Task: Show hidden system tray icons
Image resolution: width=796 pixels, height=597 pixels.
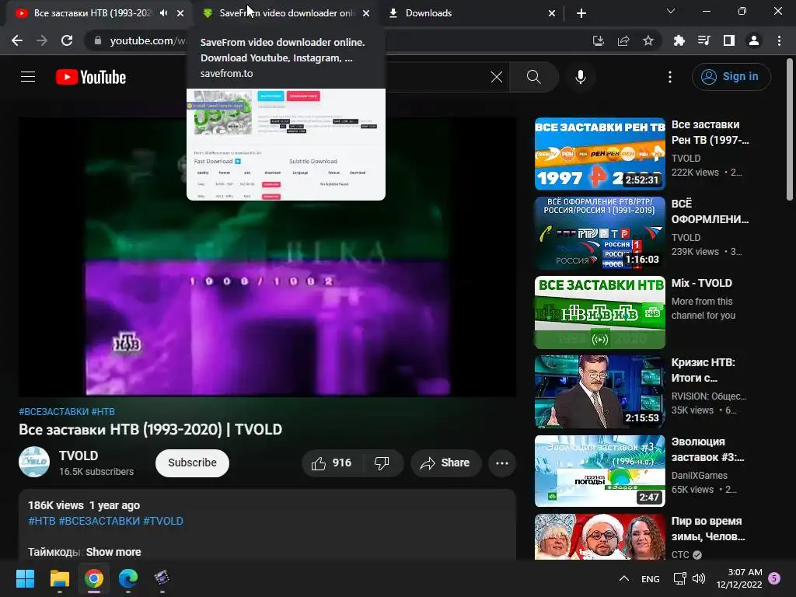Action: [624, 578]
